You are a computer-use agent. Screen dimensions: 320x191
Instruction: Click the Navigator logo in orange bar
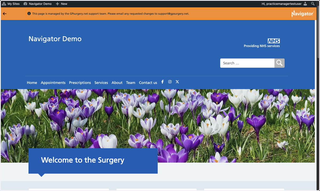tap(302, 14)
